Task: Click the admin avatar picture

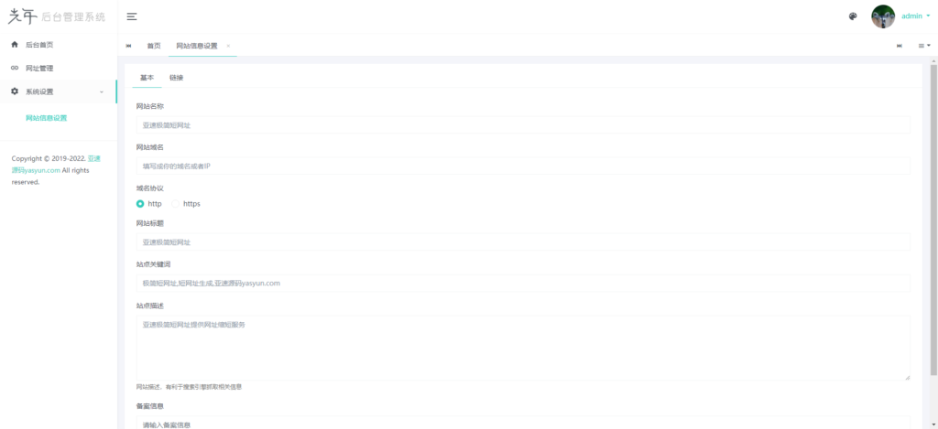Action: tap(882, 16)
